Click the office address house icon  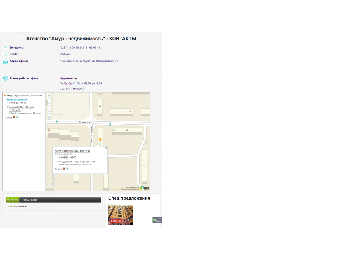point(5,61)
